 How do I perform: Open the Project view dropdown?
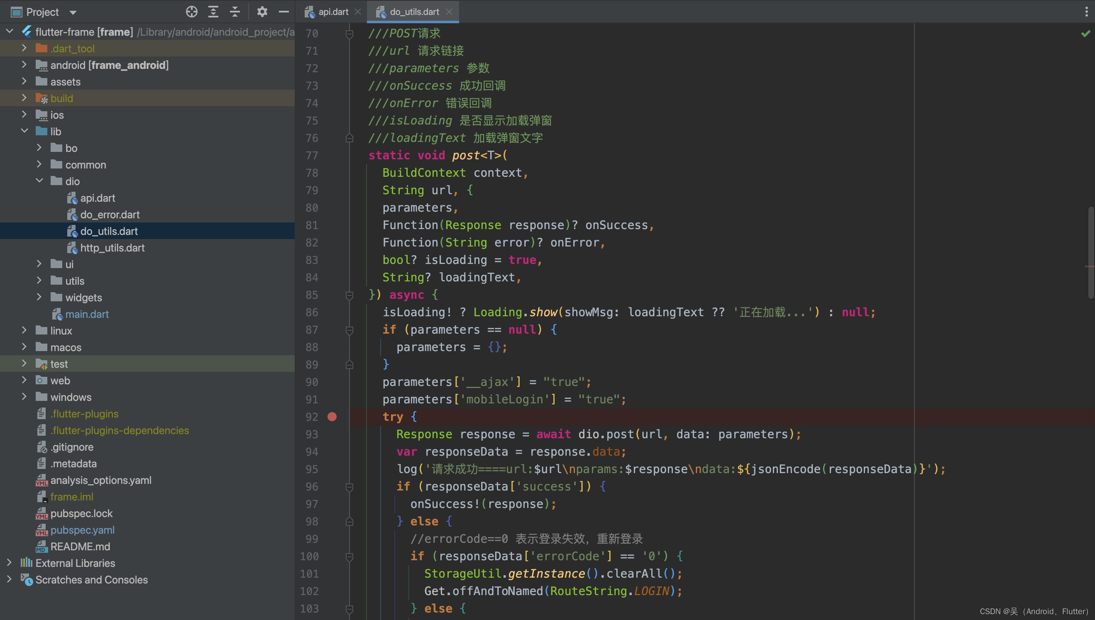(x=73, y=12)
